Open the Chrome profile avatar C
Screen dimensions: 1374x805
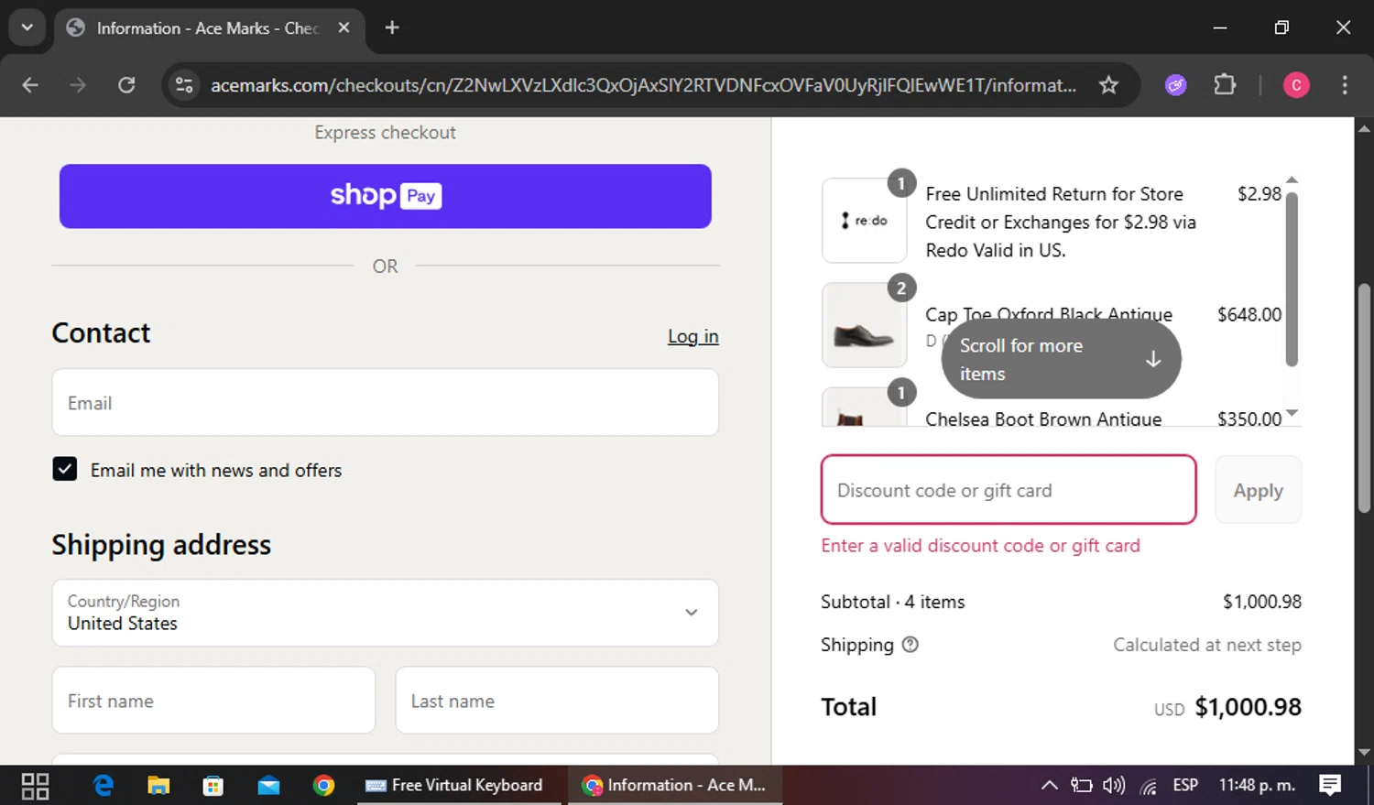pyautogui.click(x=1296, y=85)
